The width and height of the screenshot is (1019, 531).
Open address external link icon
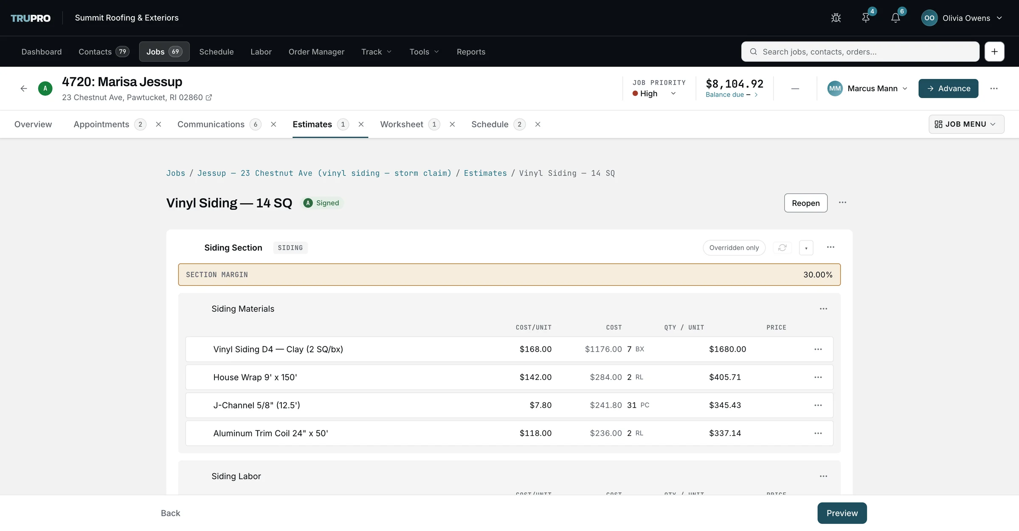(209, 98)
